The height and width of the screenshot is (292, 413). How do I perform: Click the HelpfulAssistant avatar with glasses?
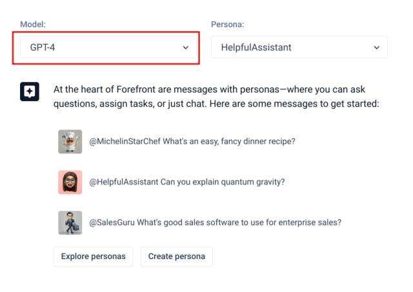coord(70,182)
